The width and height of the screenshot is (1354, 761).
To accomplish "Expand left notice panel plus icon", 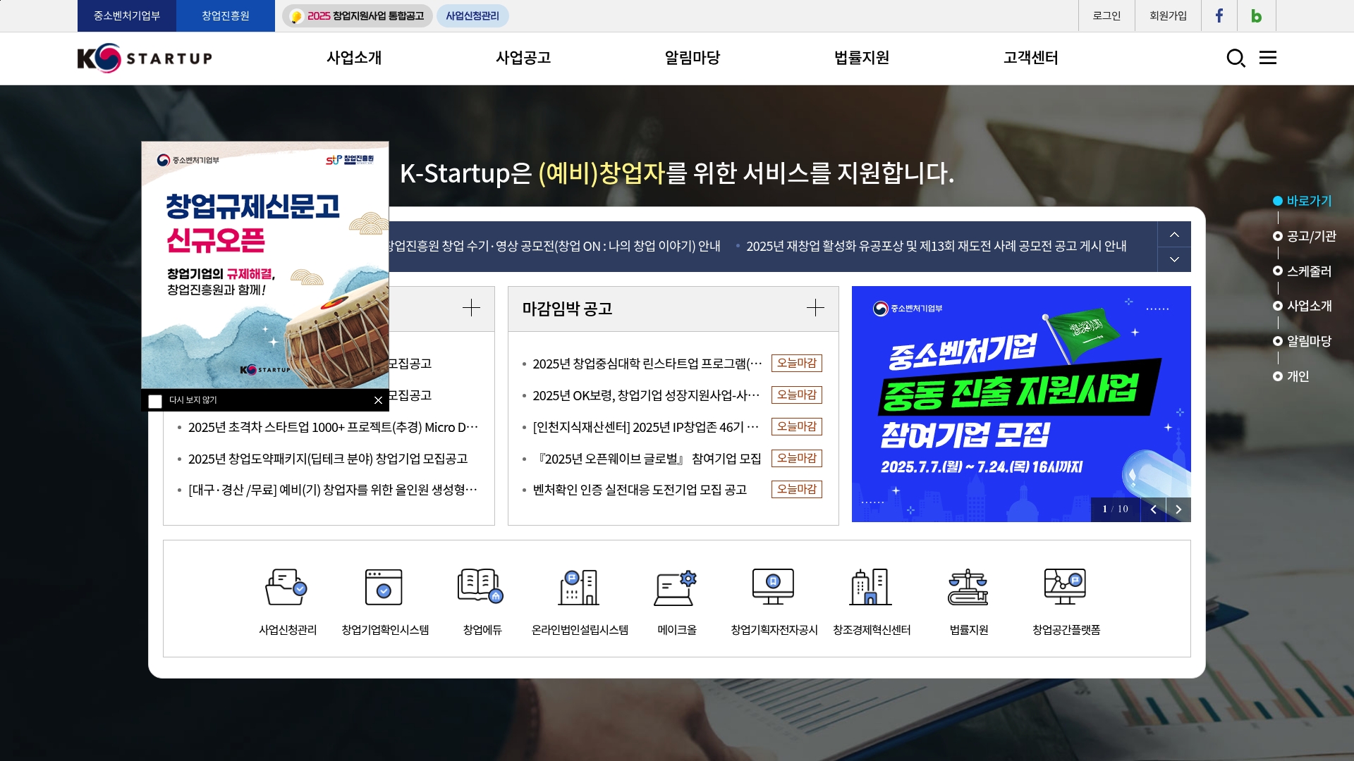I will pyautogui.click(x=471, y=308).
